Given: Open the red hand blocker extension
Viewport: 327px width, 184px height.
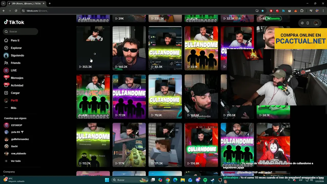Looking at the screenshot, I should tap(271, 11).
